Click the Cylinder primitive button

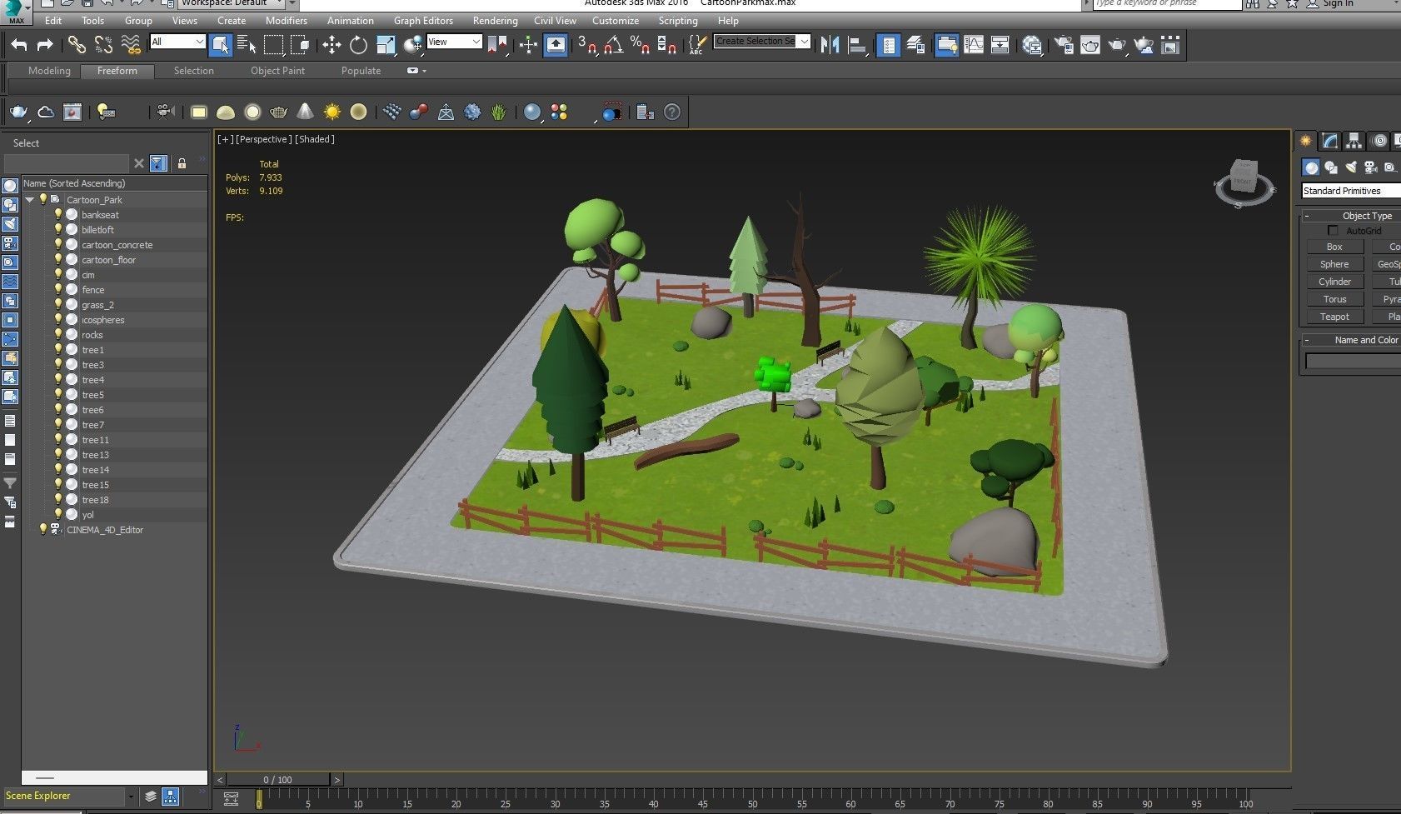click(x=1334, y=282)
